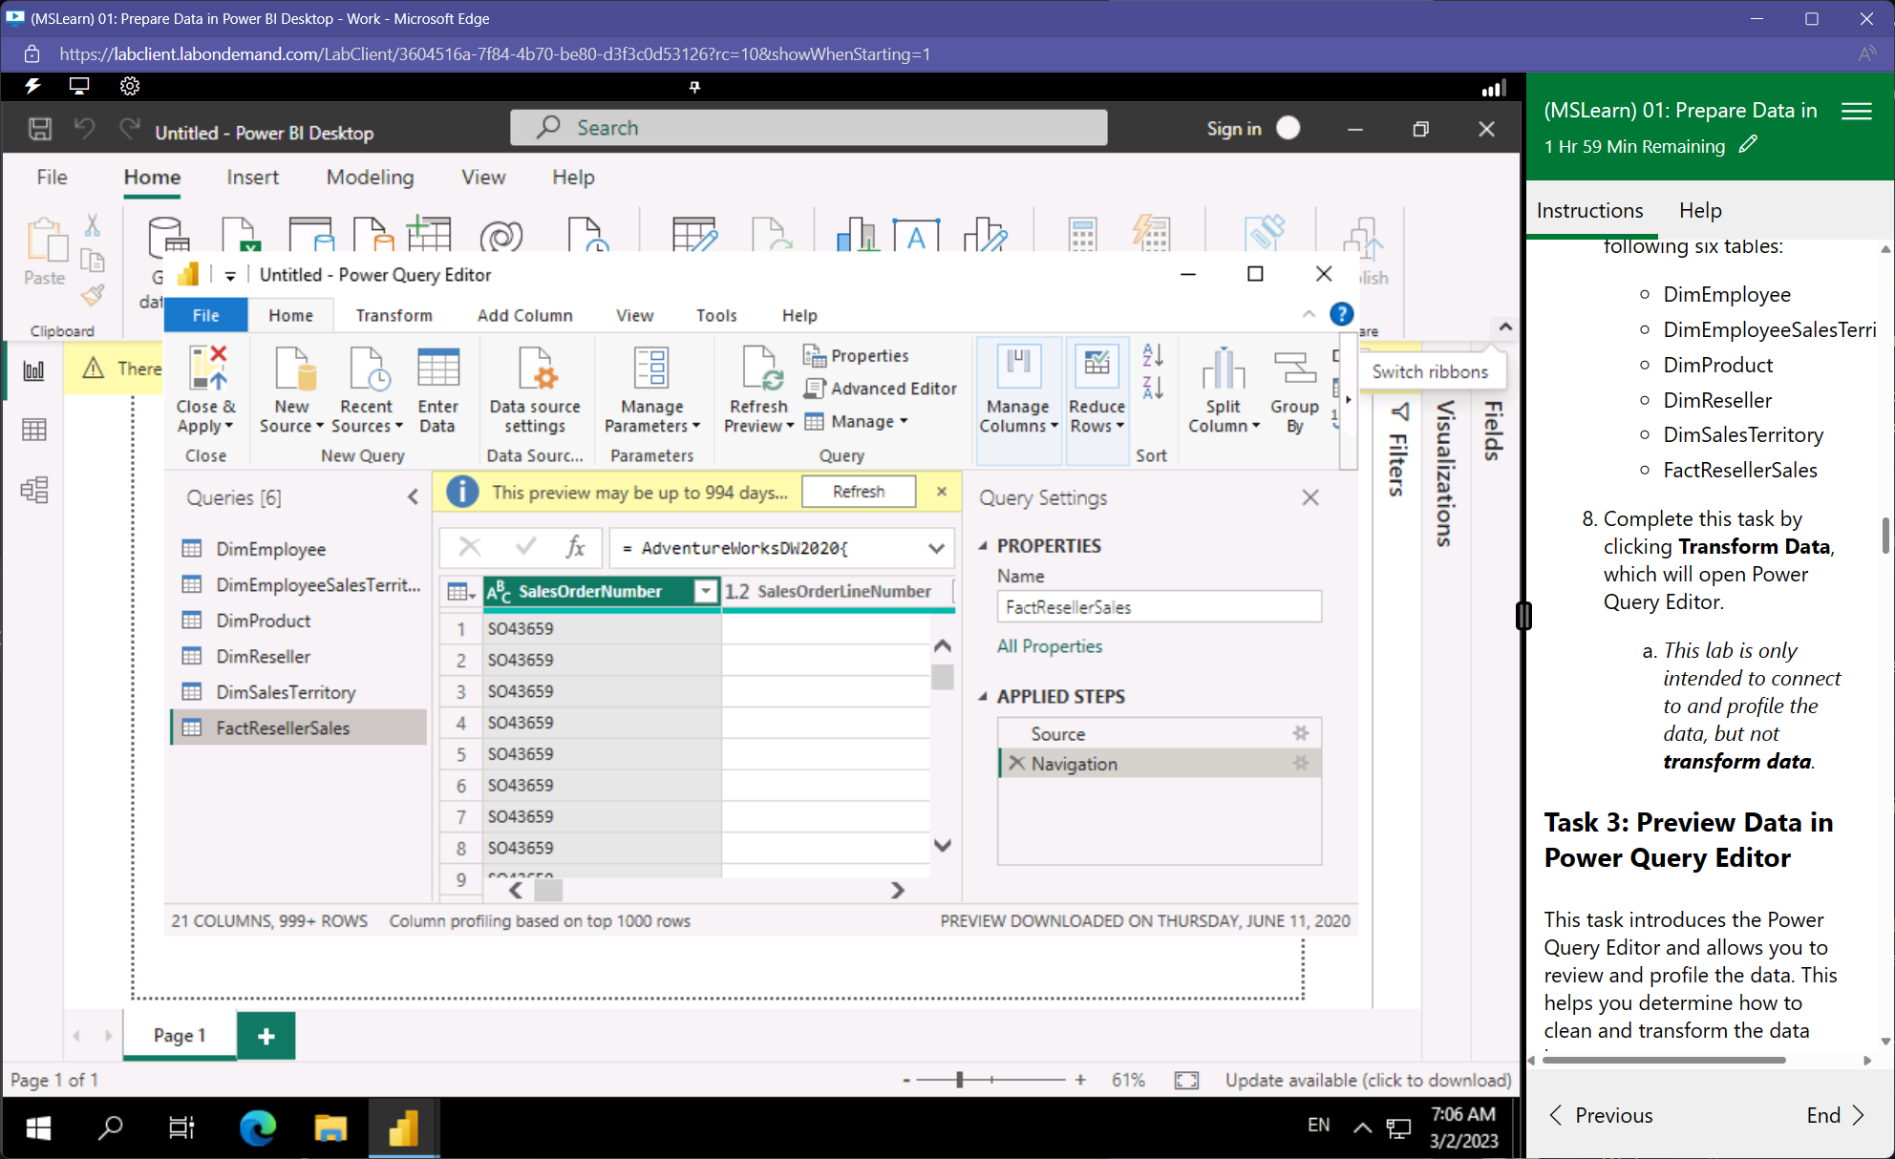Viewport: 1895px width, 1159px height.
Task: Open Model view from the left sidebar
Action: 34,490
